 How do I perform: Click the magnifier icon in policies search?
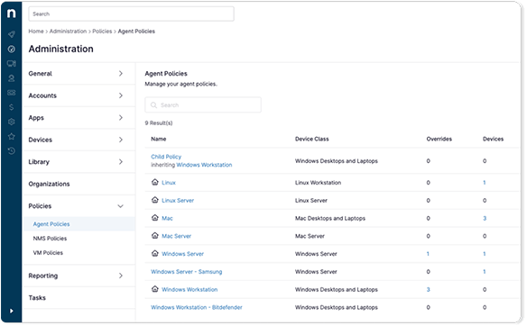pyautogui.click(x=153, y=105)
